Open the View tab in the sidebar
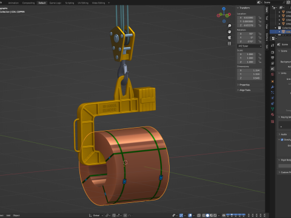This screenshot has height=218, width=291. coord(267,26)
